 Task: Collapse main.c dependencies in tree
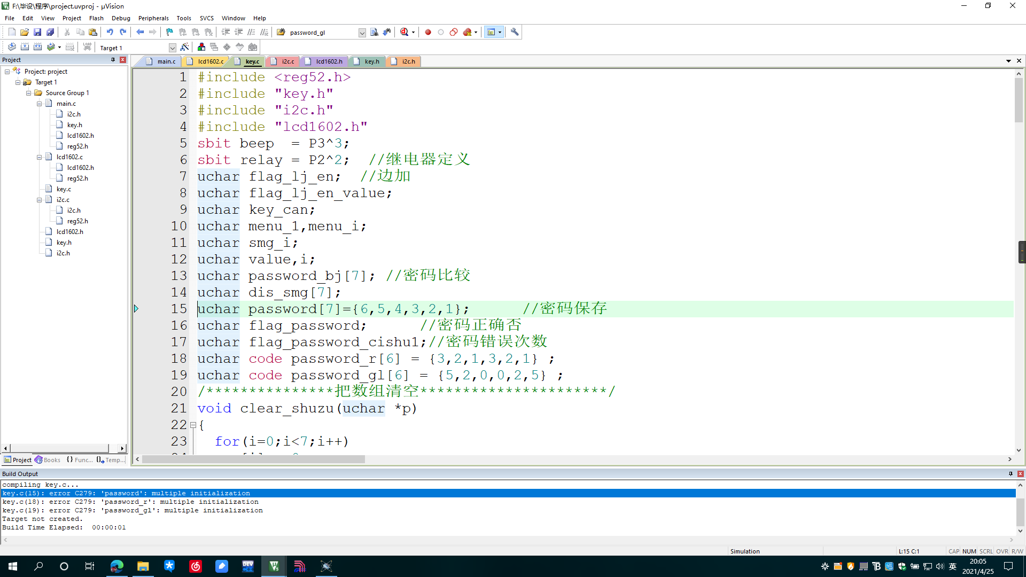click(x=39, y=104)
